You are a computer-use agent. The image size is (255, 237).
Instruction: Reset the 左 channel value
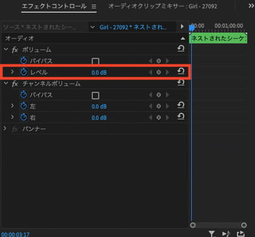tap(181, 105)
